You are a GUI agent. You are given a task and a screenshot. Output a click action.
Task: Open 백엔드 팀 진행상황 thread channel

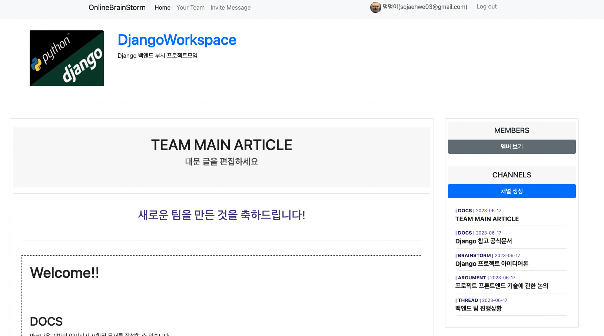(478, 308)
